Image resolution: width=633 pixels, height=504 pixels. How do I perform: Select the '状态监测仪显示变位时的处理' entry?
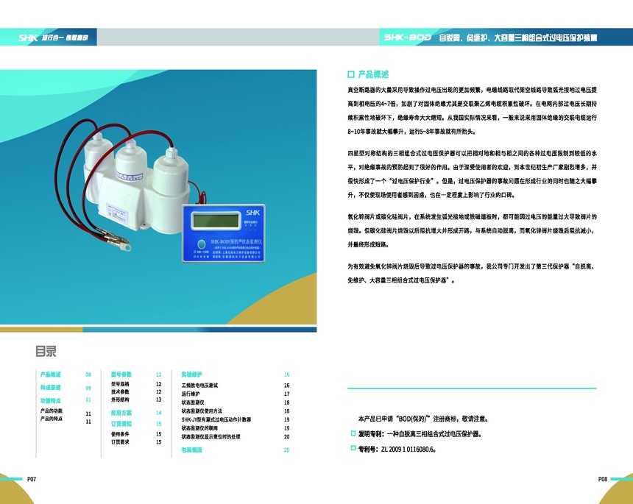point(211,436)
